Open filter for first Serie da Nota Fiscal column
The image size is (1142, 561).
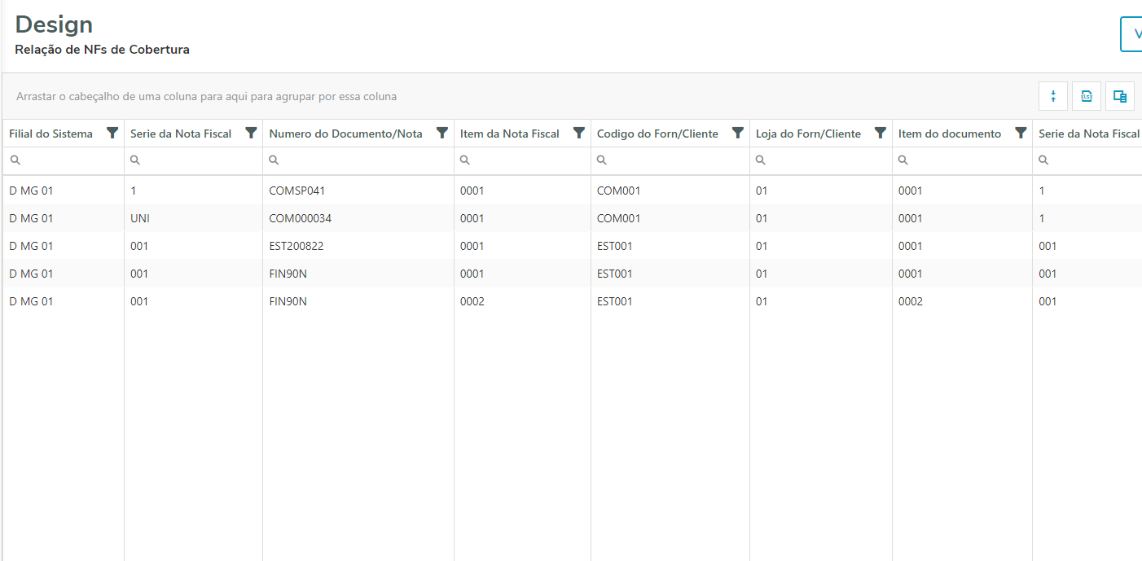tap(251, 133)
